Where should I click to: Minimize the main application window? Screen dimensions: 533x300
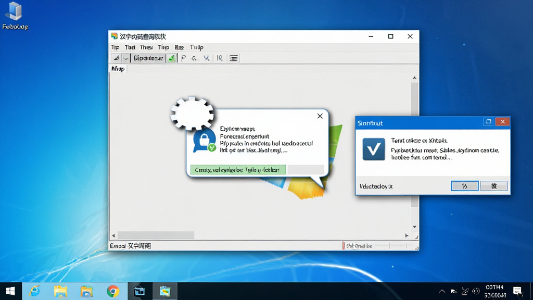click(371, 36)
